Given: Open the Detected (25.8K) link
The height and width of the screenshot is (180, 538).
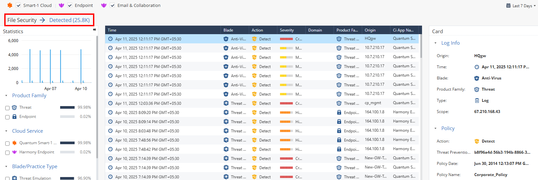Looking at the screenshot, I should pyautogui.click(x=69, y=20).
